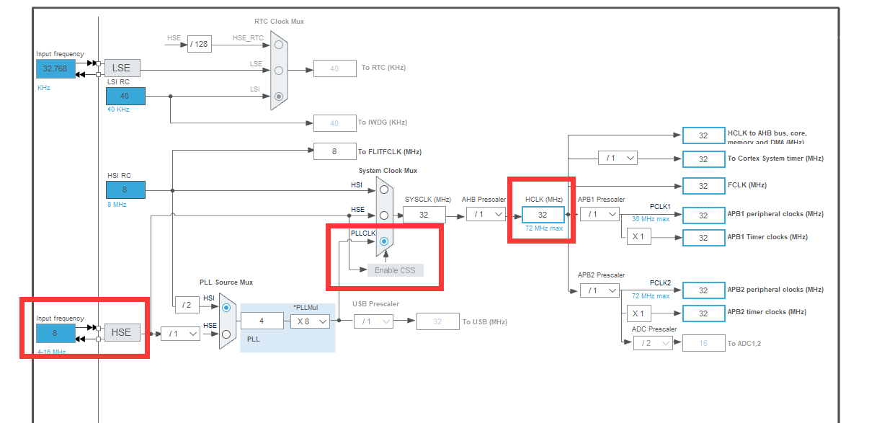Click the APB2 timer clocks value field

(x=704, y=313)
